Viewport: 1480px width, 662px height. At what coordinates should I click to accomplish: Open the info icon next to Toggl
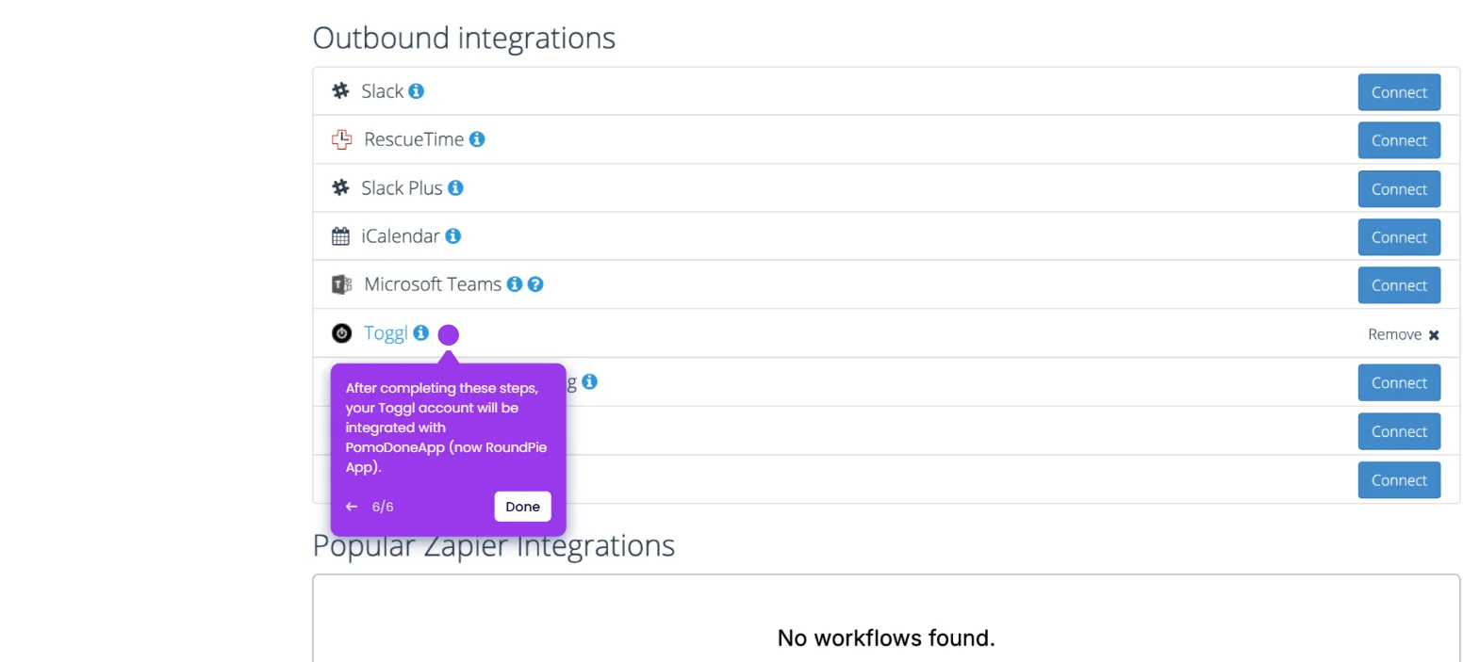coord(421,332)
